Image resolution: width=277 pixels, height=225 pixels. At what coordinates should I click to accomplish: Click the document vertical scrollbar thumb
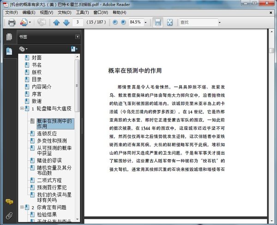[272, 50]
